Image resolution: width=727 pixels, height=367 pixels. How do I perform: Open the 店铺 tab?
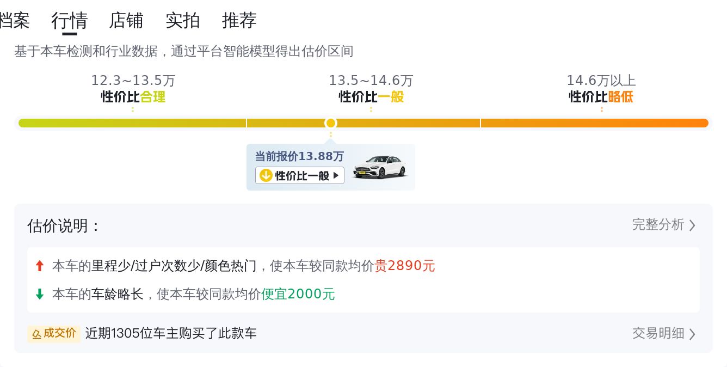click(126, 21)
